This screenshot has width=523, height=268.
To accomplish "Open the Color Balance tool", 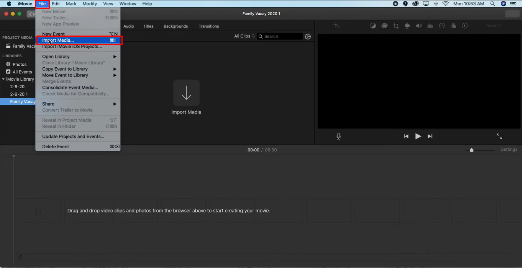I will (373, 25).
